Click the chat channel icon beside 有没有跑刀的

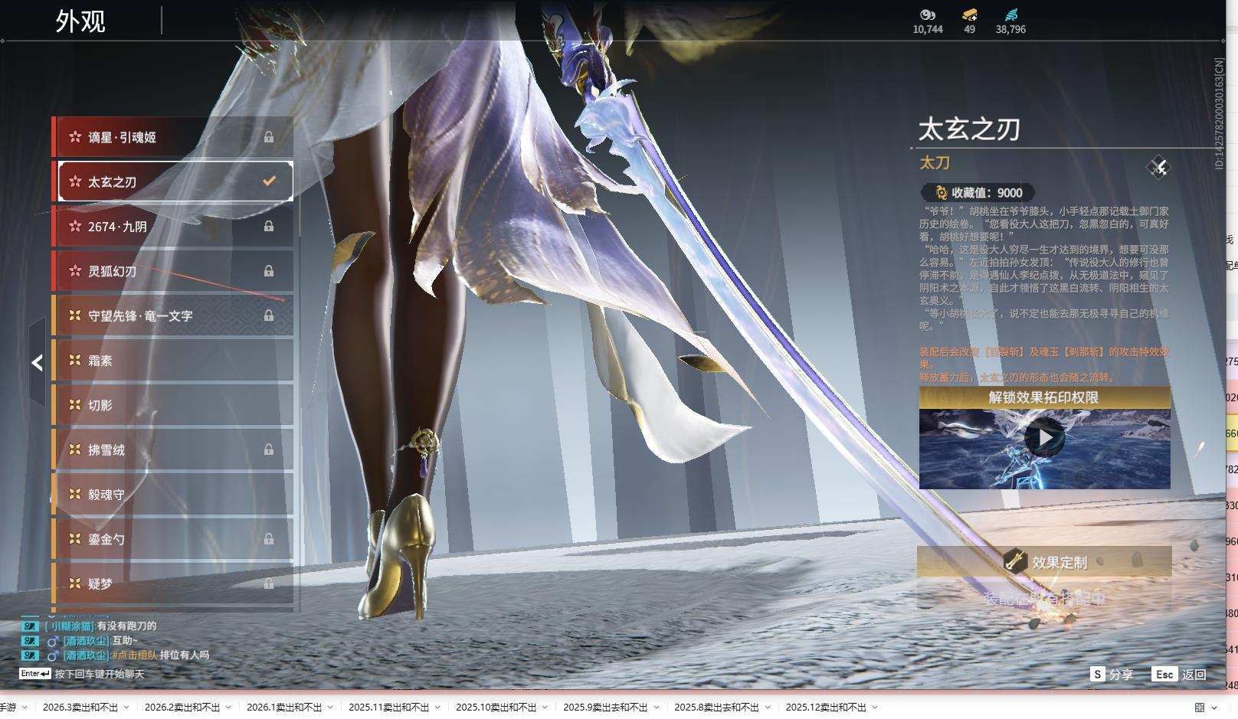[30, 626]
